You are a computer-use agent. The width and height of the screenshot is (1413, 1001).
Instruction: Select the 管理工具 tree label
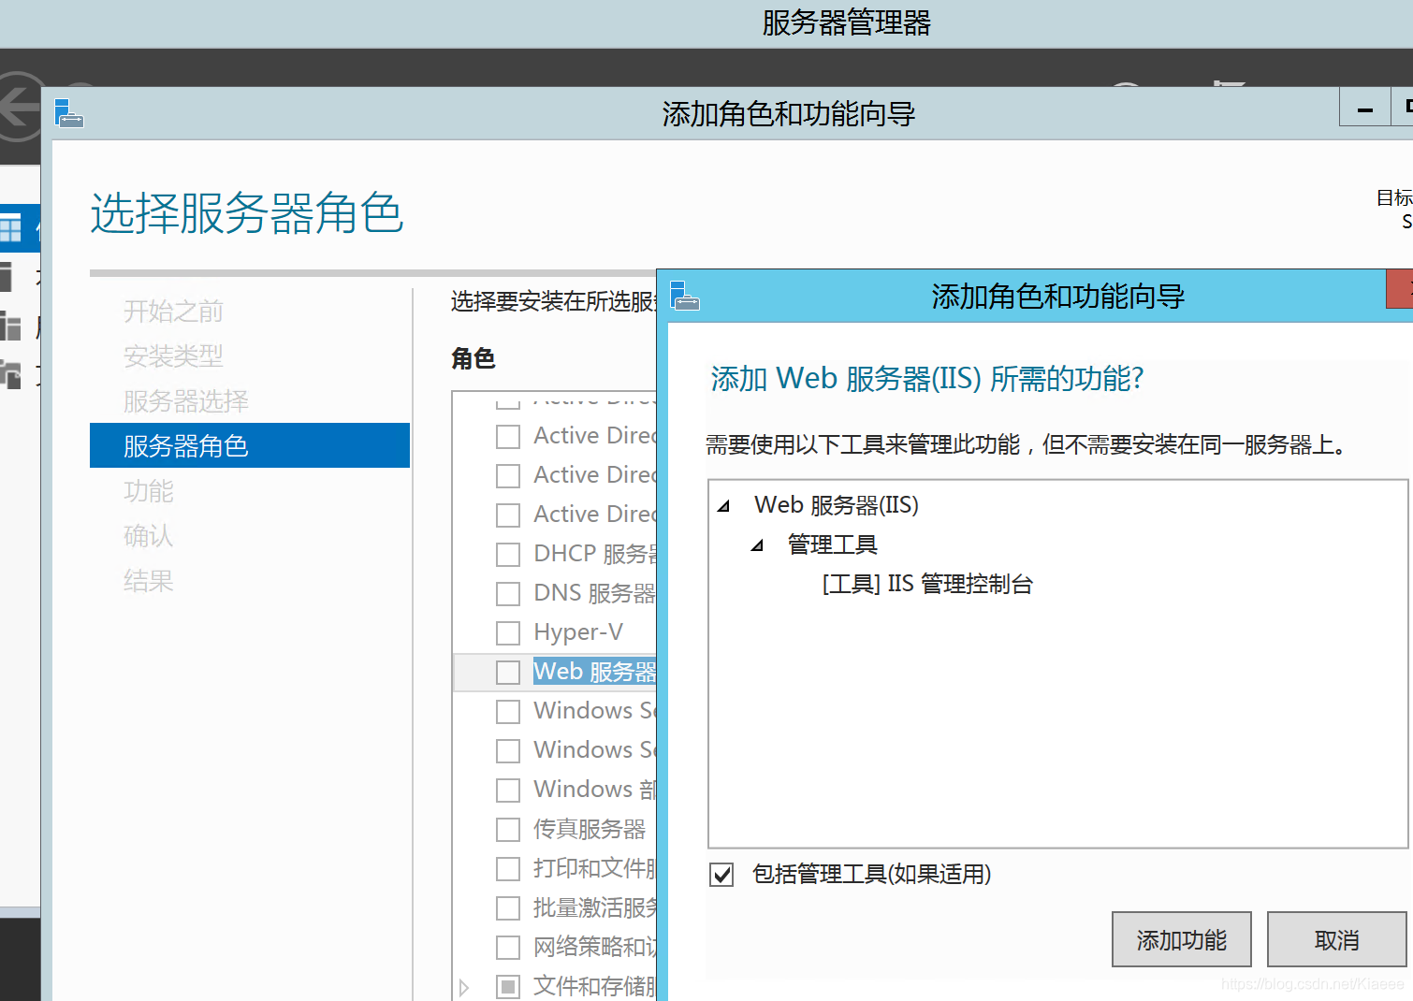pos(832,544)
